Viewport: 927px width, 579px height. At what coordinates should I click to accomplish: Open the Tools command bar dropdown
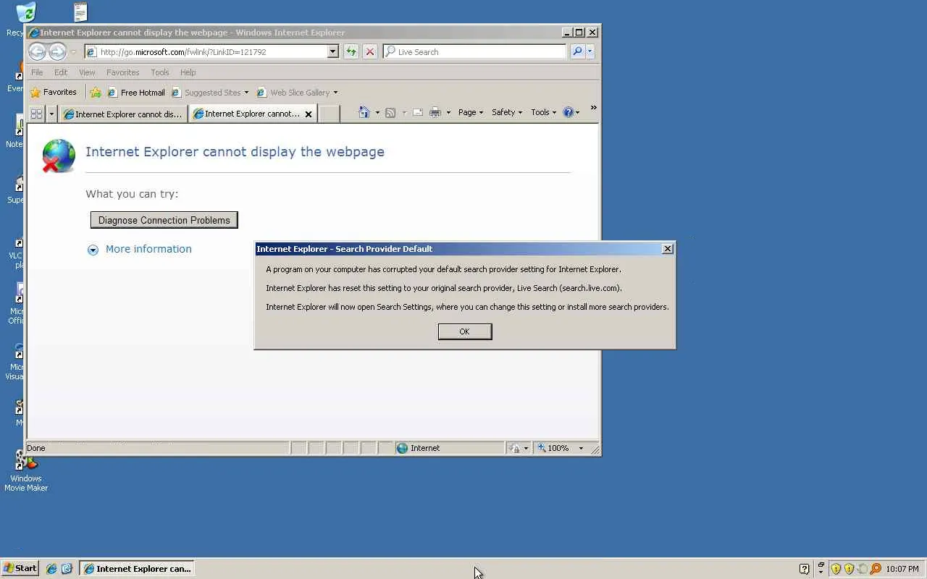pyautogui.click(x=543, y=112)
